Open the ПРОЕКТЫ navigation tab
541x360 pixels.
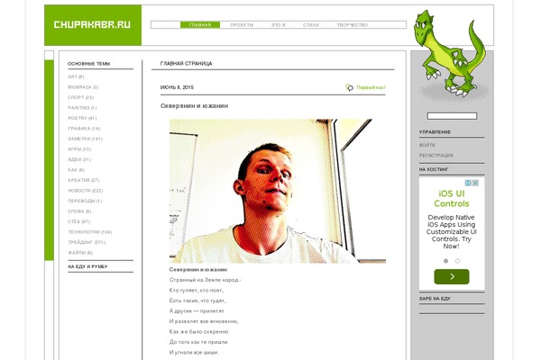(x=242, y=25)
